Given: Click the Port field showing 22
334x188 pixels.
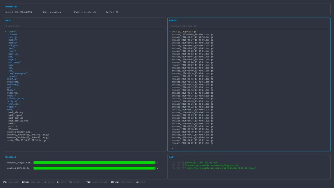Looking at the screenshot, I should 112,12.
